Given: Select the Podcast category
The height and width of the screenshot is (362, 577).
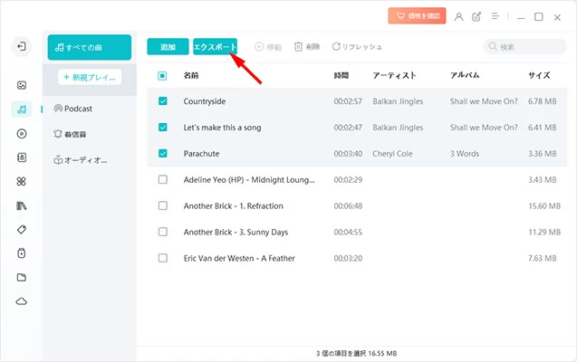Looking at the screenshot, I should click(x=79, y=109).
